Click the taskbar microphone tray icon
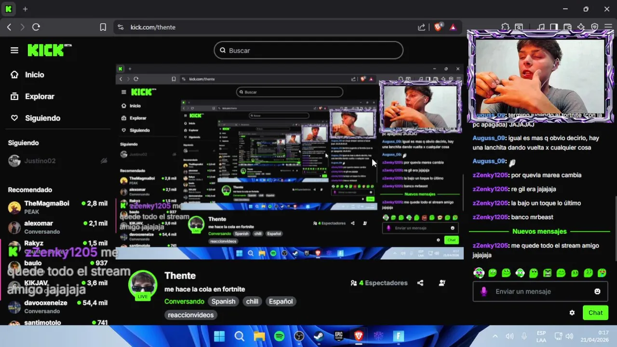This screenshot has width=617, height=347. 524,336
